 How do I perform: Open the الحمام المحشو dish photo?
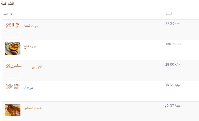click(13, 110)
